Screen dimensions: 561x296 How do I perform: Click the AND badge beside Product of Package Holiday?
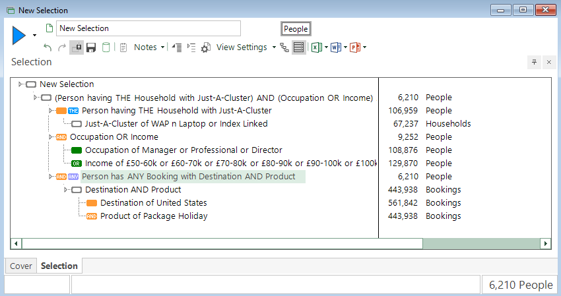(92, 216)
